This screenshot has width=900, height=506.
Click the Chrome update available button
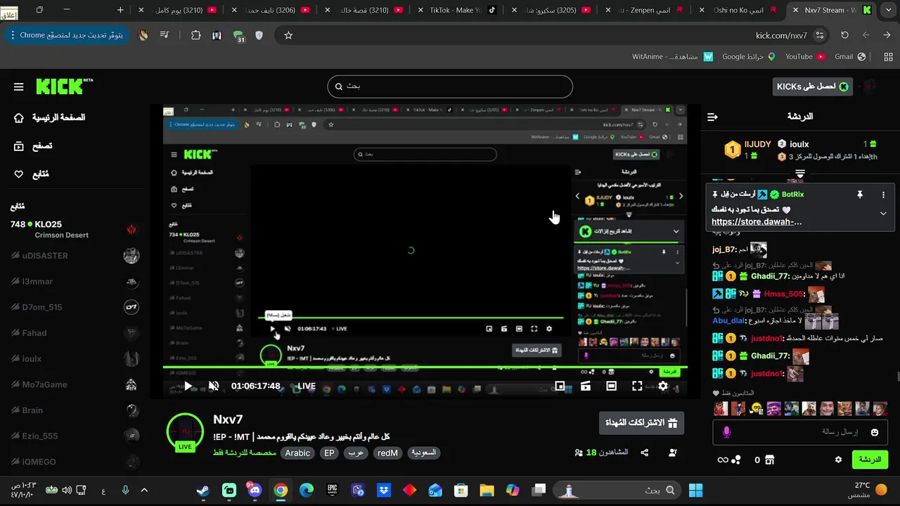tap(66, 35)
